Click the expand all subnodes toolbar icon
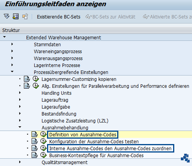Image resolution: width=192 pixels, height=166 pixels. tap(7, 17)
